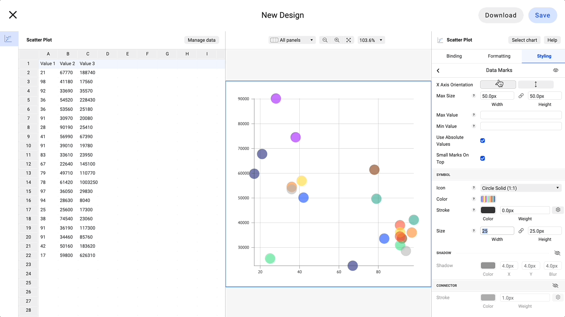The height and width of the screenshot is (317, 565).
Task: Select spreadsheet cell A2 containing 21
Action: [48, 72]
